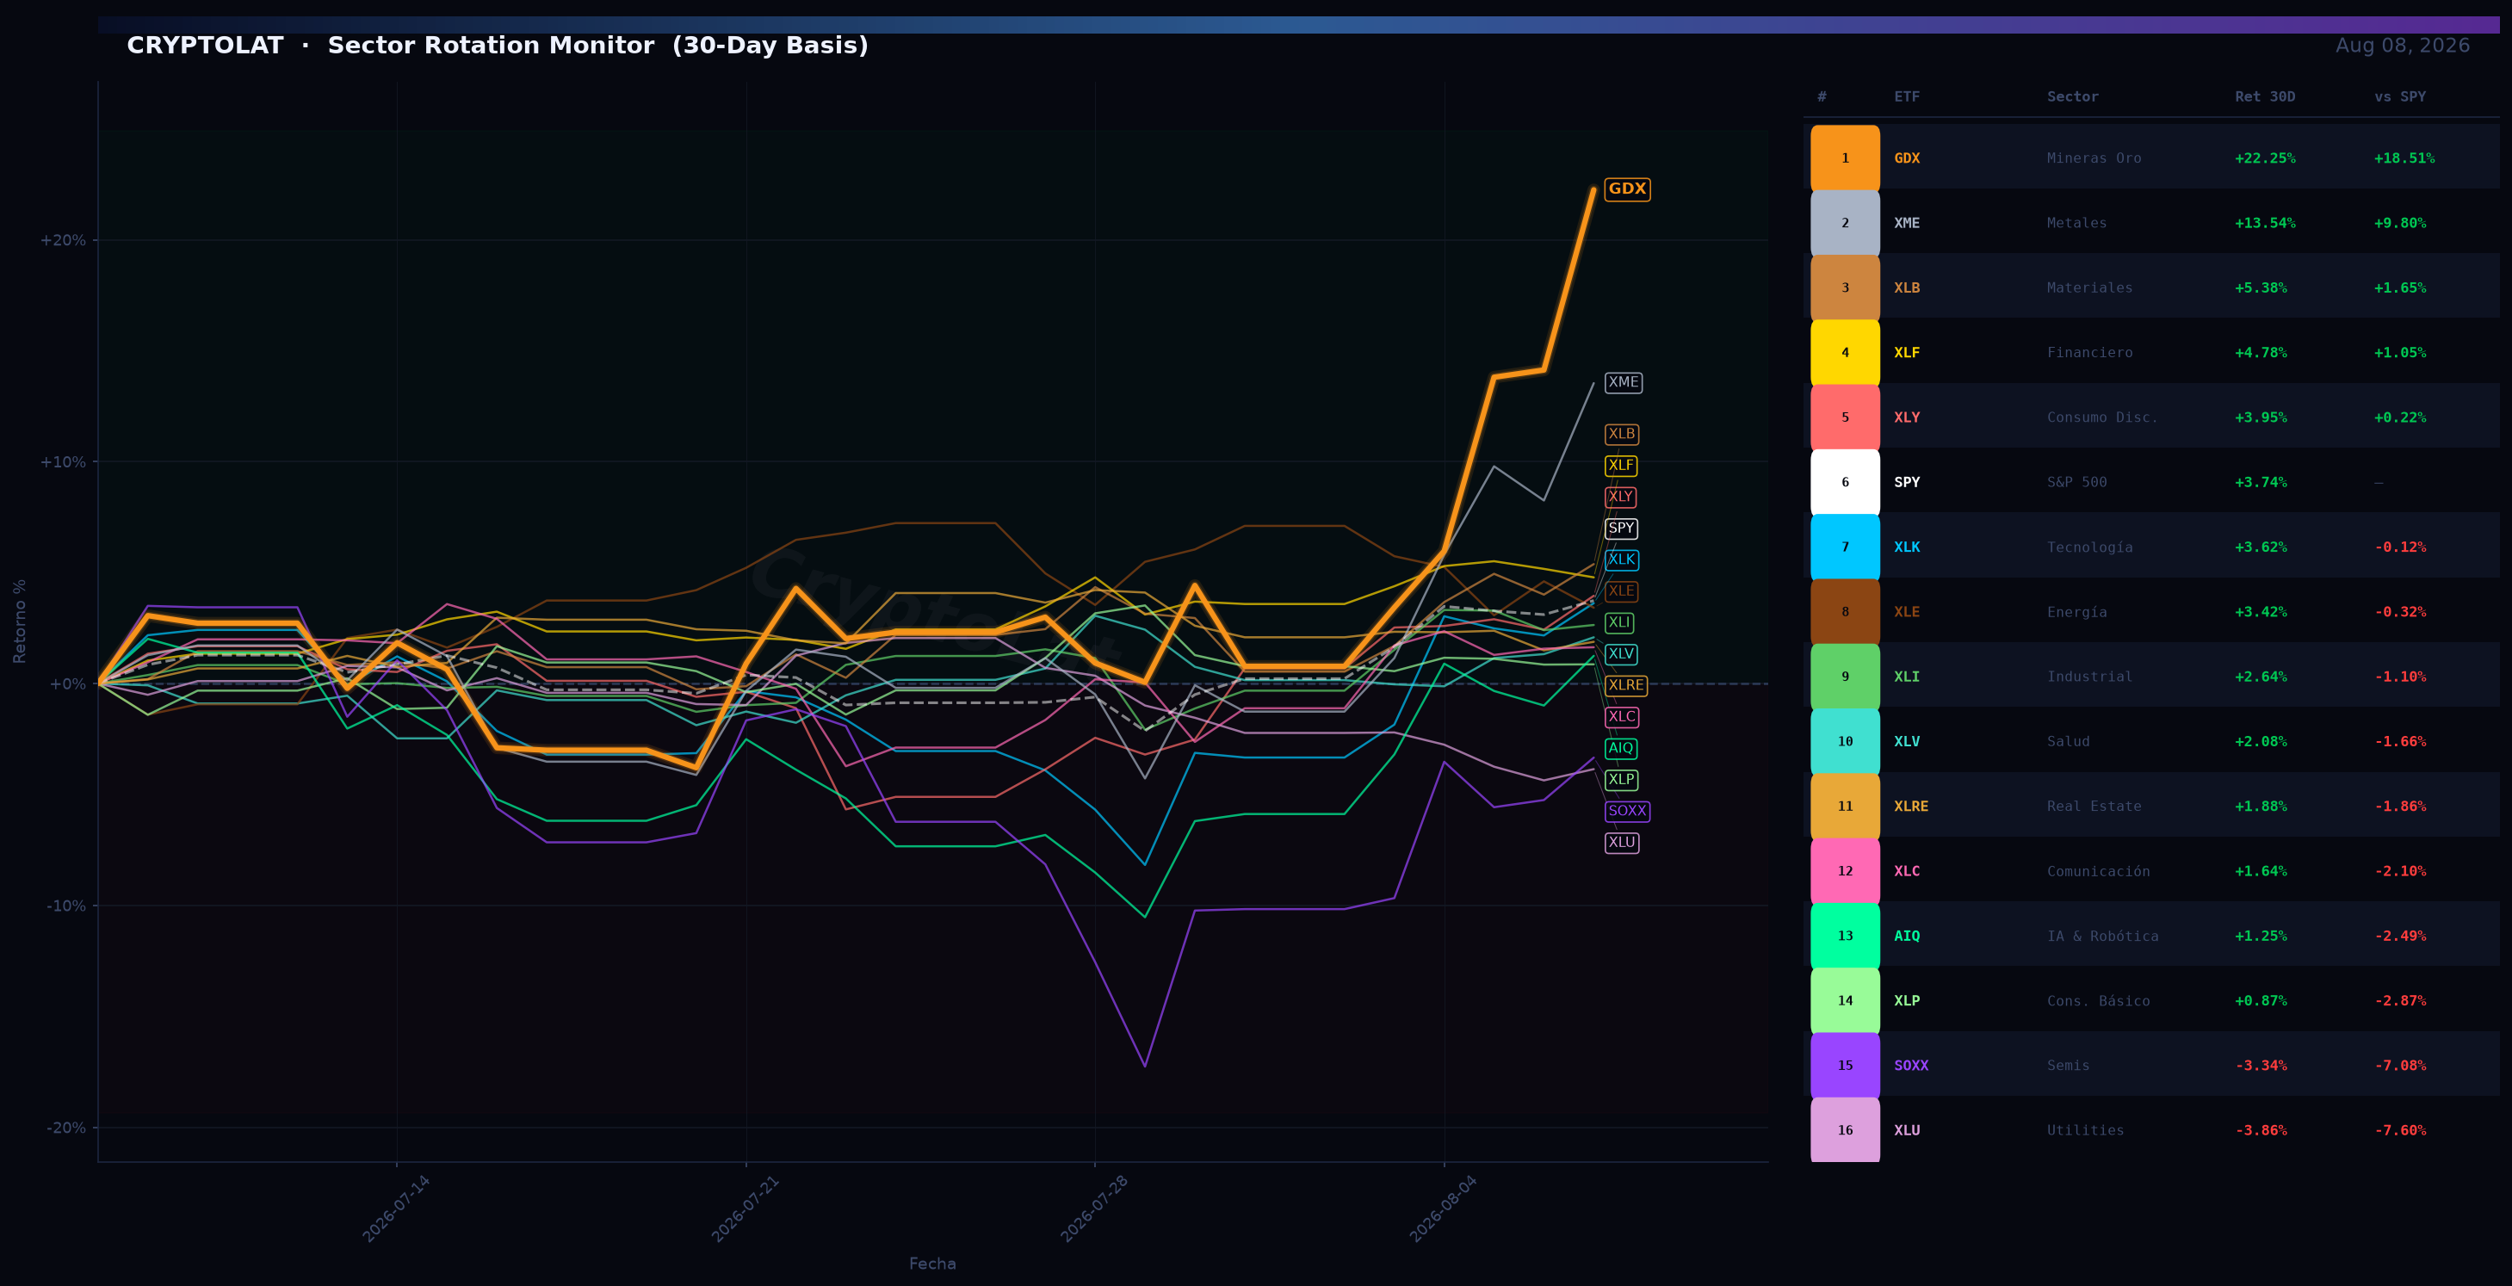This screenshot has width=2512, height=1286.
Task: Click the XLK label in the chart legend stack
Action: pos(1622,560)
